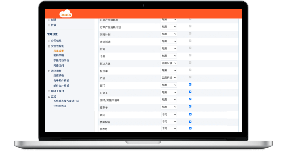Select the 报价单 row label
Viewport: 287px width, 151px height.
[104, 71]
